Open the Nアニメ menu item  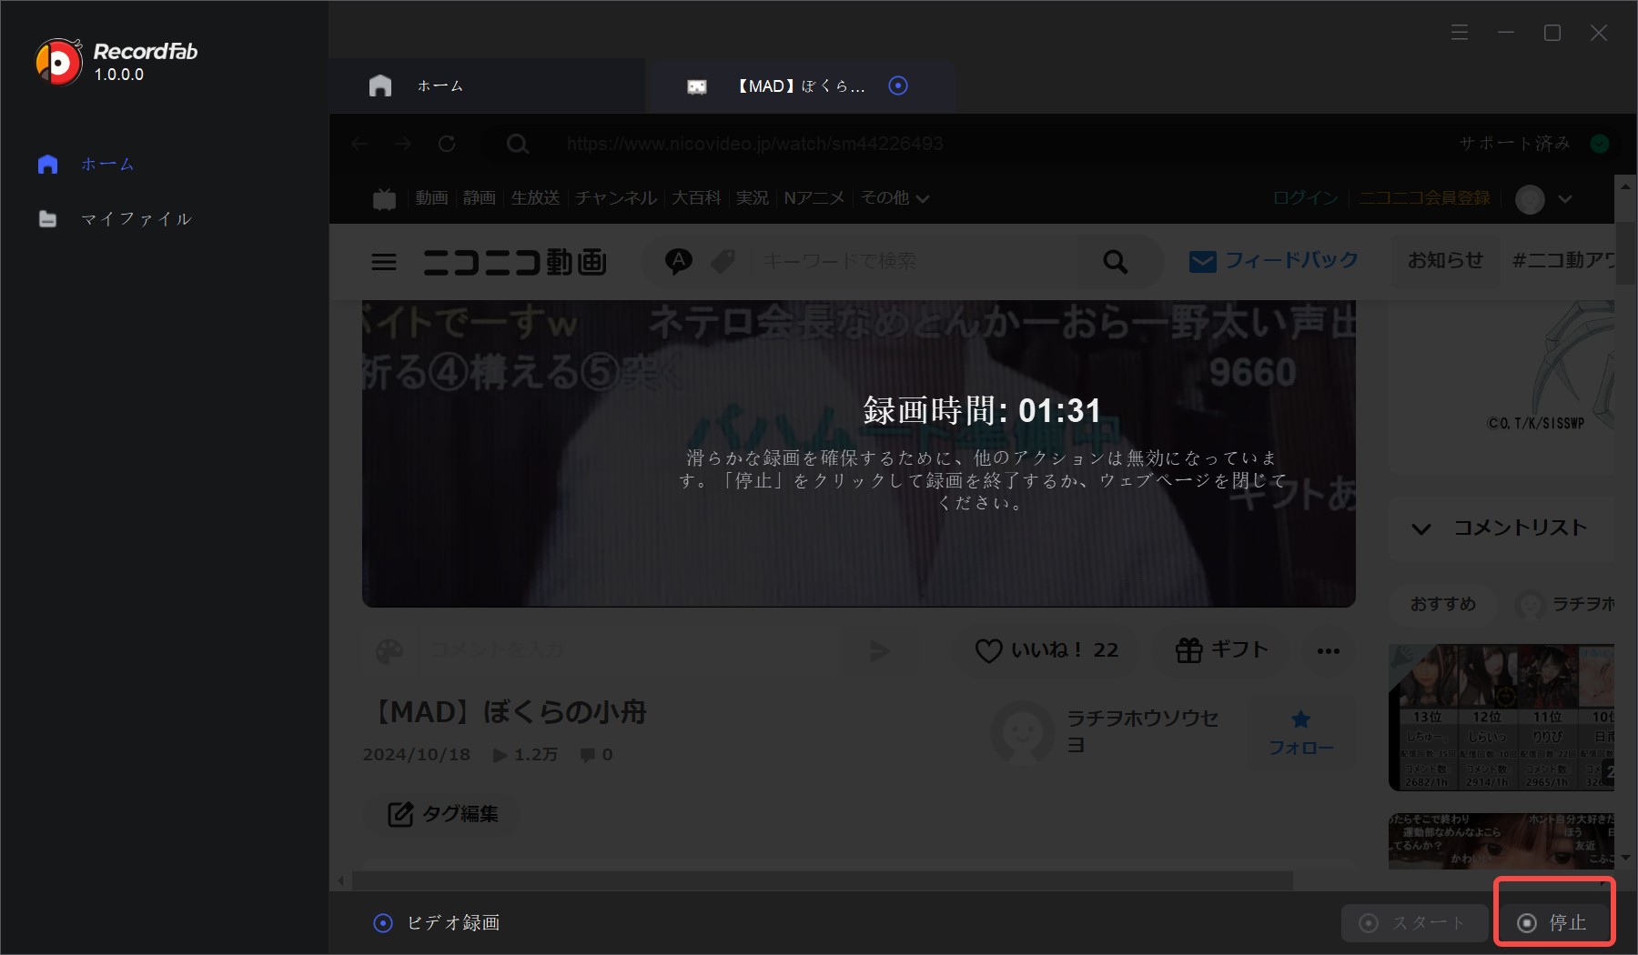pos(814,198)
